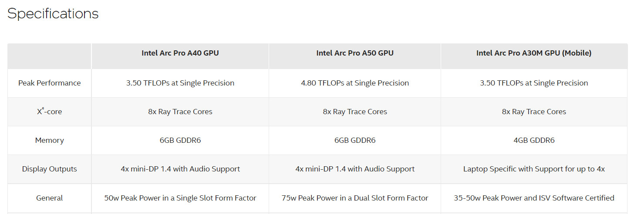This screenshot has height=214, width=634.
Task: Click the 35-50w Peak Power ISV Certified cell
Action: 534,198
